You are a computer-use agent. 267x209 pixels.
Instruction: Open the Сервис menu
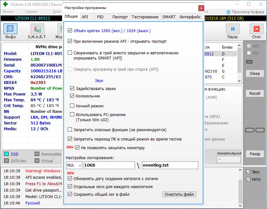pos(31,12)
